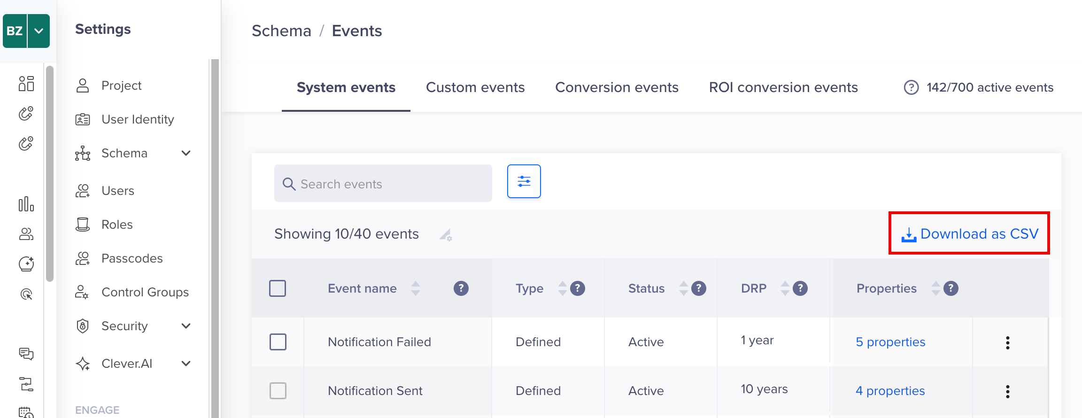Screen dimensions: 1082x418
Task: Click the BZ project logo badge
Action: pyautogui.click(x=15, y=31)
